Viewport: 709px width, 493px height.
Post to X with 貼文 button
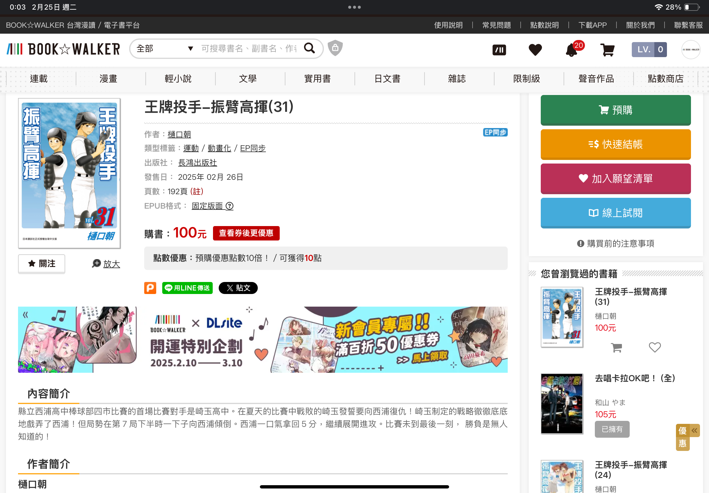pyautogui.click(x=238, y=288)
